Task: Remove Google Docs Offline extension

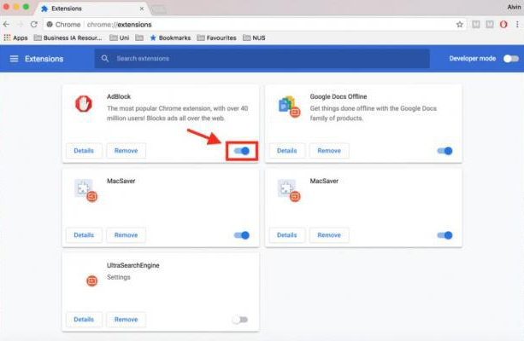Action: coord(329,151)
